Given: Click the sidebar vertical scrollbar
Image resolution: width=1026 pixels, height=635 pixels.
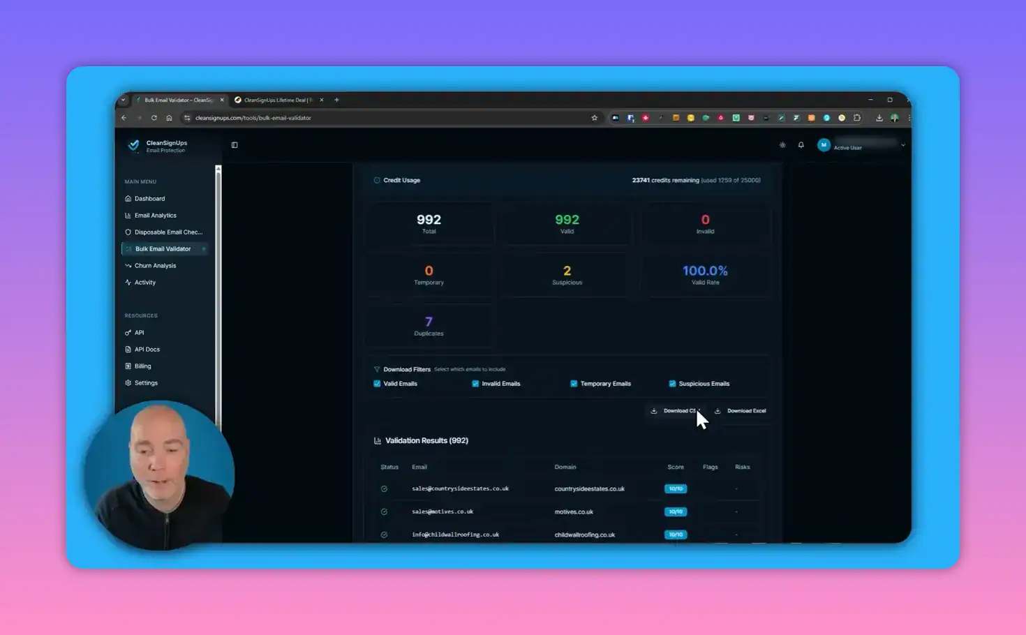Looking at the screenshot, I should tap(218, 293).
